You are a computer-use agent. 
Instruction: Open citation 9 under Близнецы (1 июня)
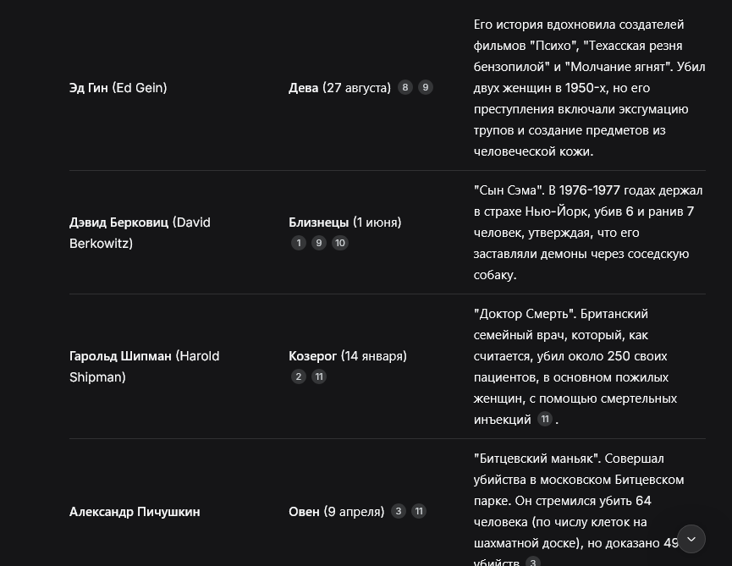[x=319, y=243]
